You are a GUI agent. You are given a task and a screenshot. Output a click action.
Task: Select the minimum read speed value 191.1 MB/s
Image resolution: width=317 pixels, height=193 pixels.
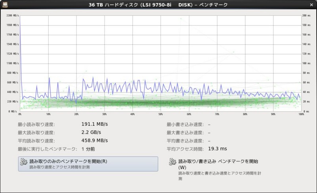[x=95, y=124]
